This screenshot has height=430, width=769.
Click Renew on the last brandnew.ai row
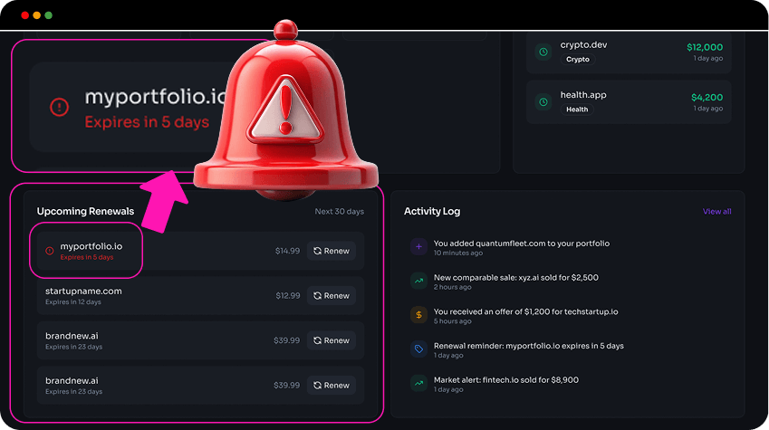coord(332,386)
